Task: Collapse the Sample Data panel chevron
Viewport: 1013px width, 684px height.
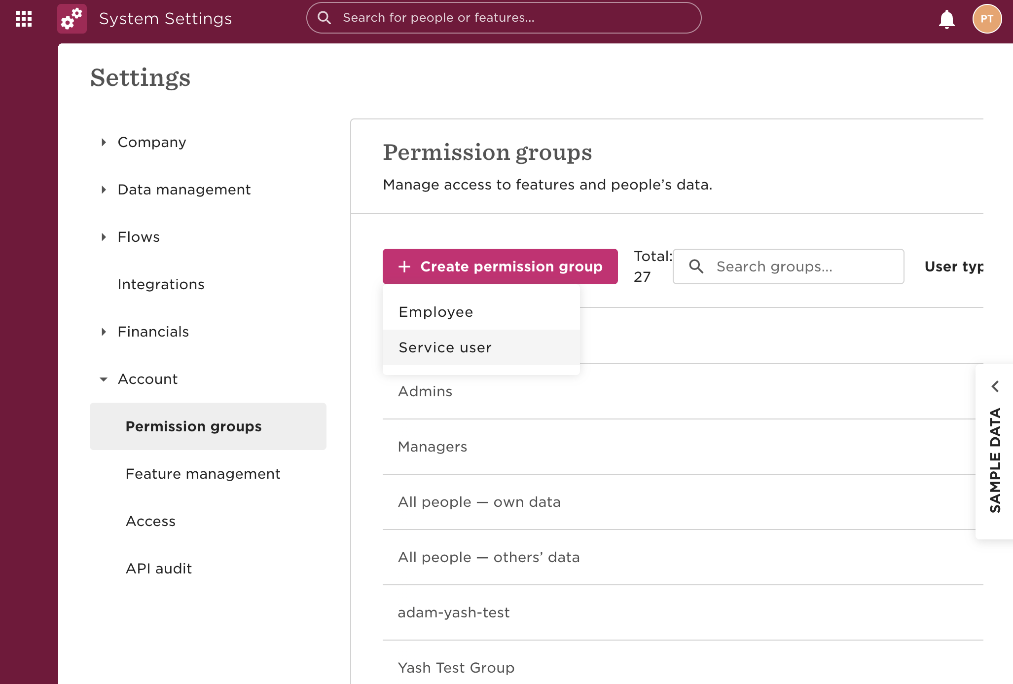Action: pos(995,386)
